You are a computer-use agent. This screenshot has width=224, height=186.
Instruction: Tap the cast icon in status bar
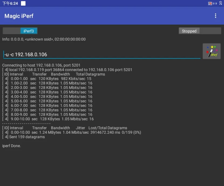[210, 4]
